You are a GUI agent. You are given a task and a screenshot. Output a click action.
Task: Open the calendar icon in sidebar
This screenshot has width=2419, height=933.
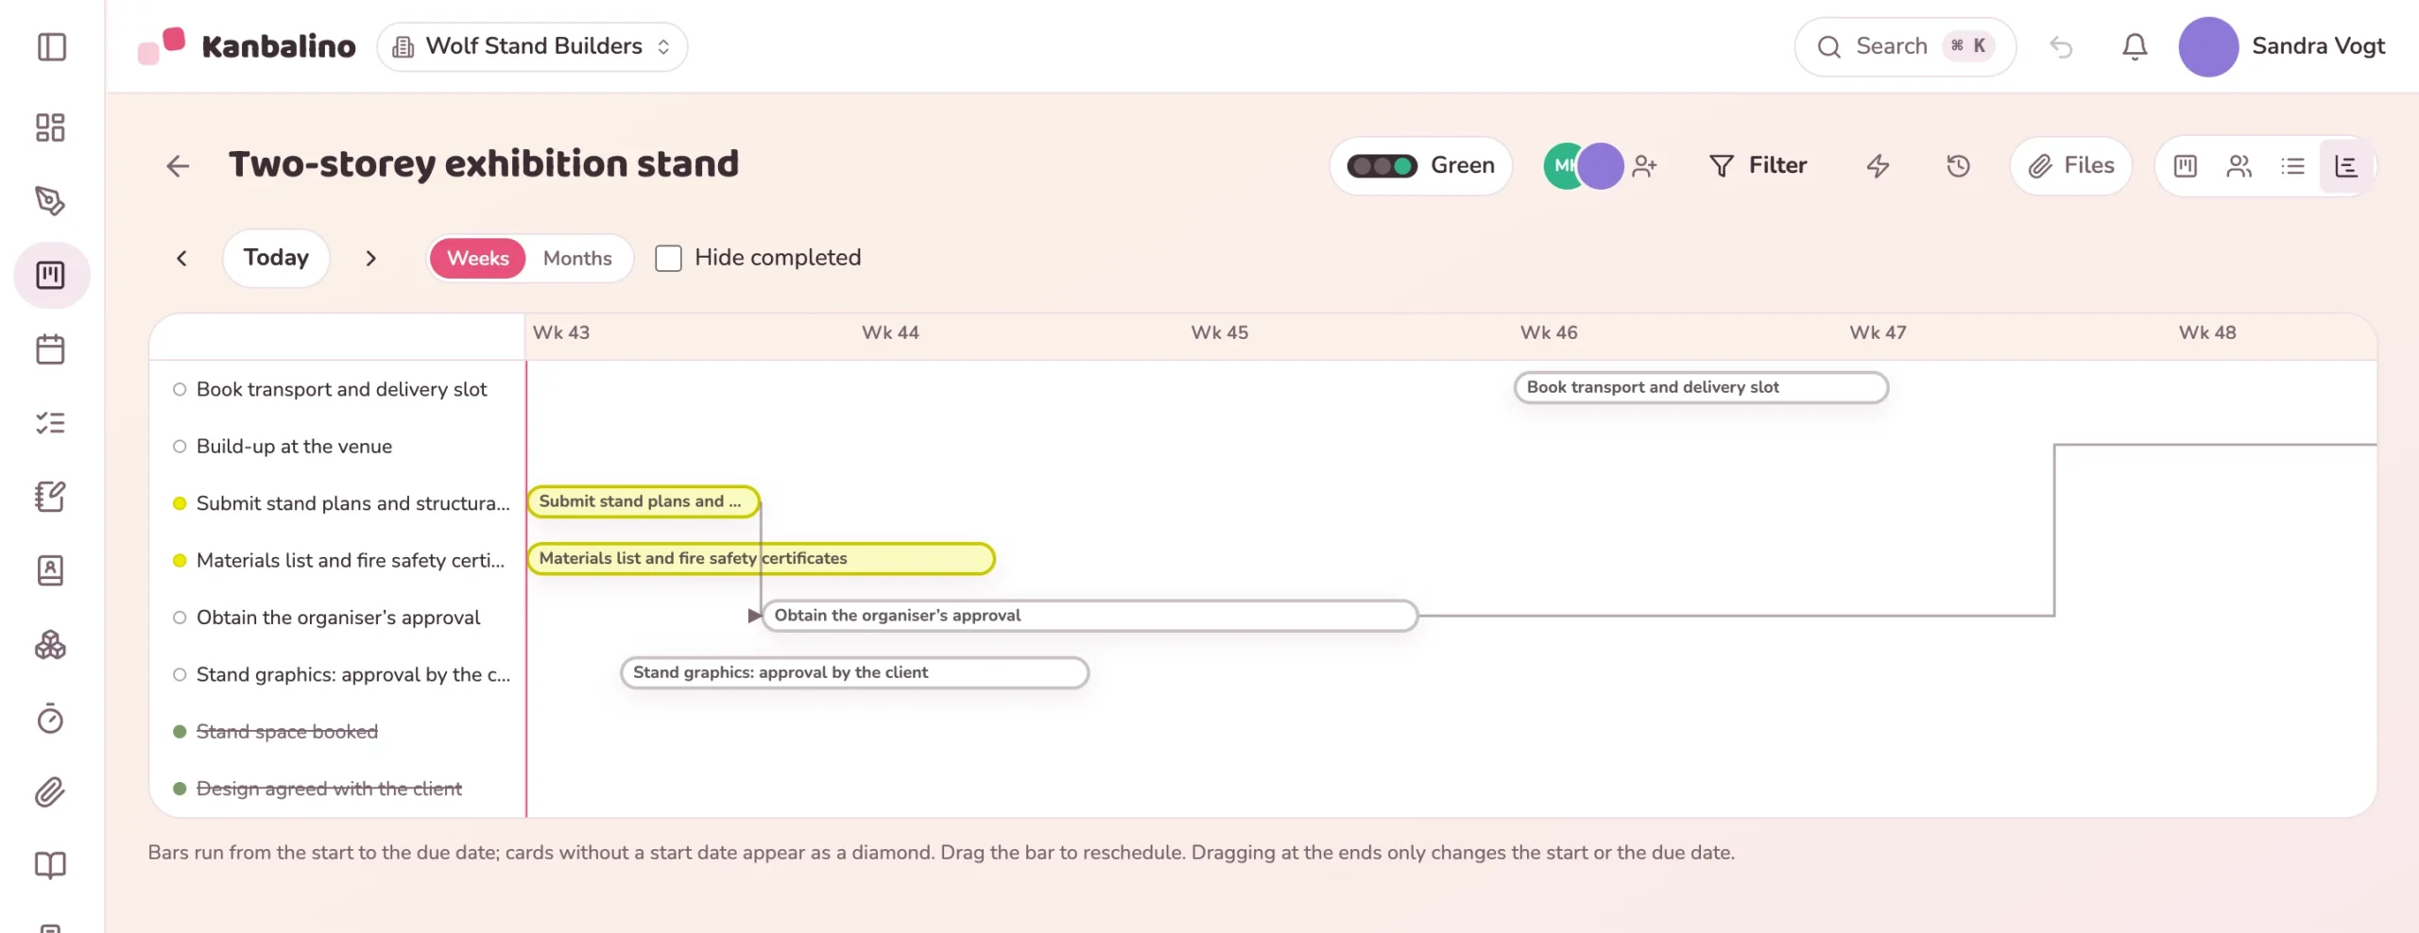pos(50,349)
